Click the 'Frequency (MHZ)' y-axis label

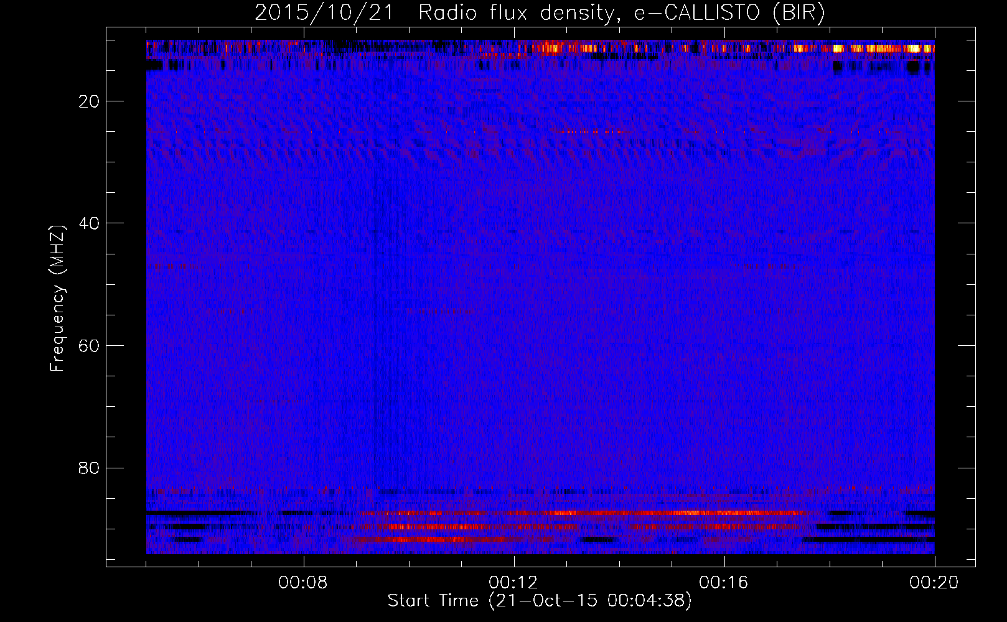pyautogui.click(x=57, y=299)
